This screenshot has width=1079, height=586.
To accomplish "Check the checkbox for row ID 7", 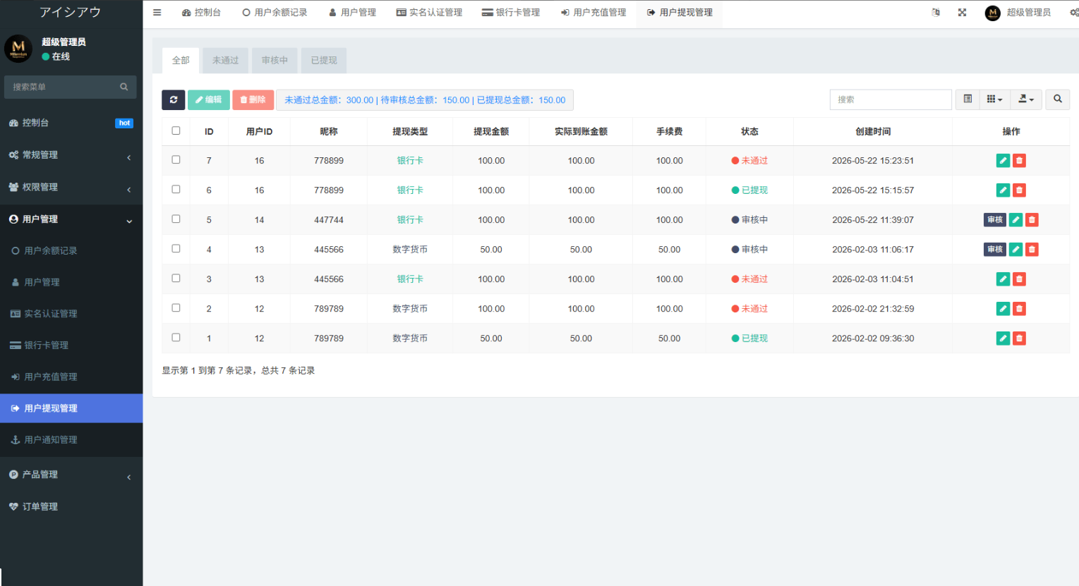I will (x=176, y=160).
